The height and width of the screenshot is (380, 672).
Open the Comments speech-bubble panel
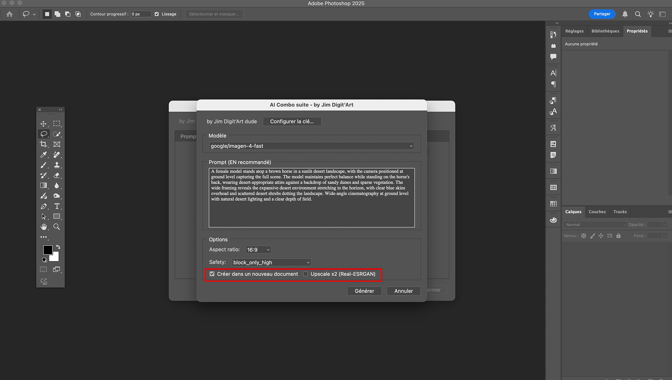pos(553,57)
